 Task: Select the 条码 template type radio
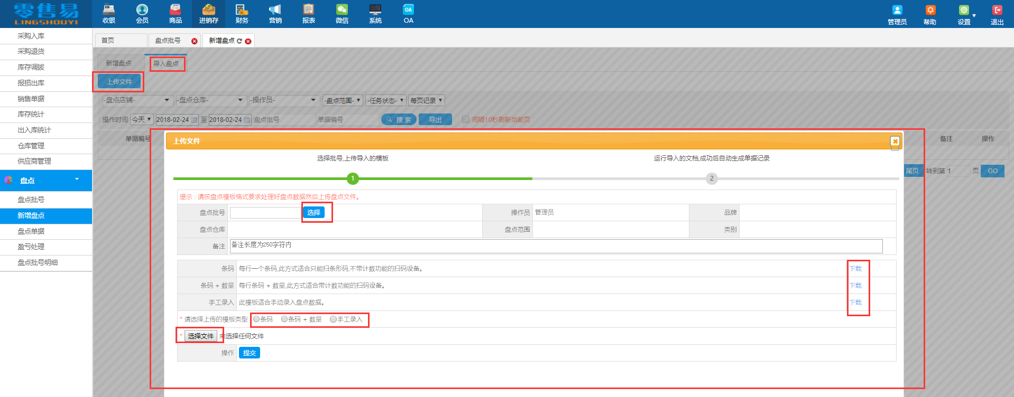256,319
